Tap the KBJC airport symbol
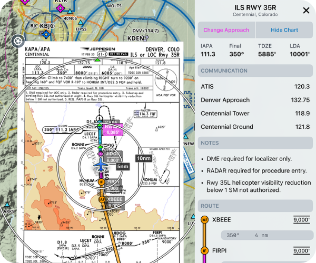Viewport: 316px width, 263px height. pyautogui.click(x=46, y=34)
